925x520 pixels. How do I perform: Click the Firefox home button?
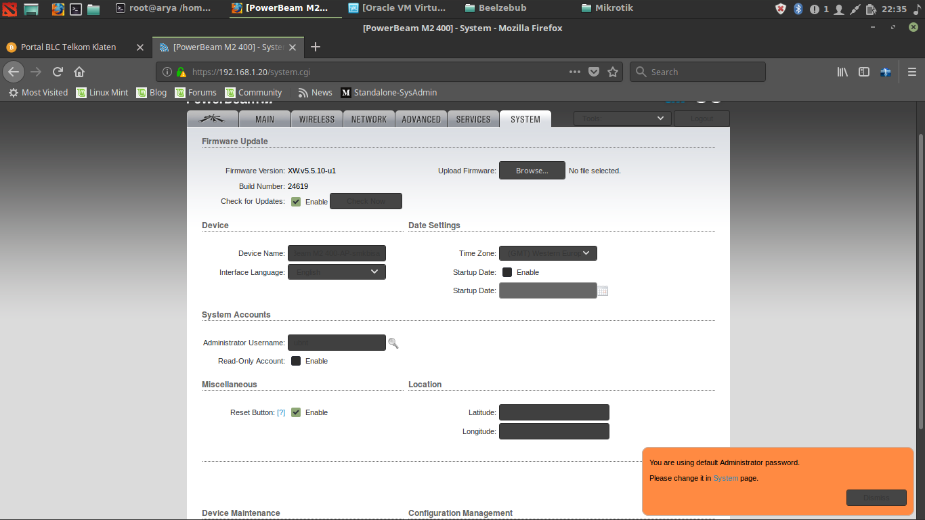click(x=79, y=71)
